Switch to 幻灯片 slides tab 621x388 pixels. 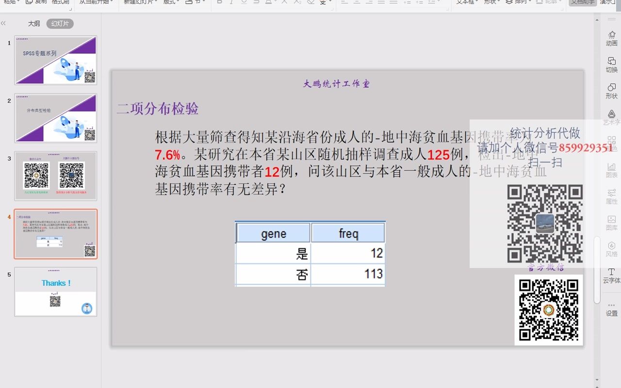60,23
